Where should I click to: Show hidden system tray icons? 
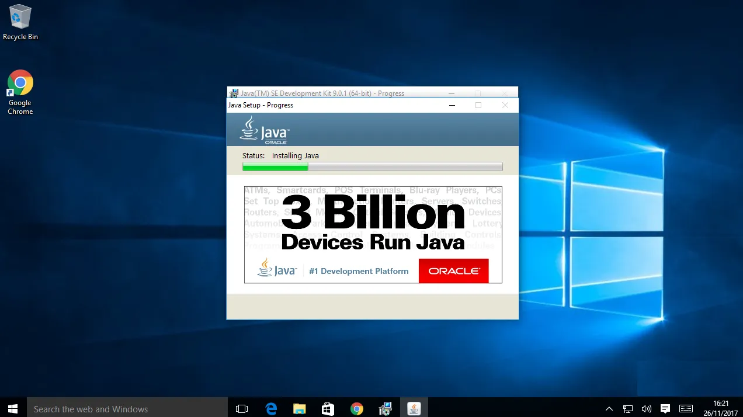609,409
